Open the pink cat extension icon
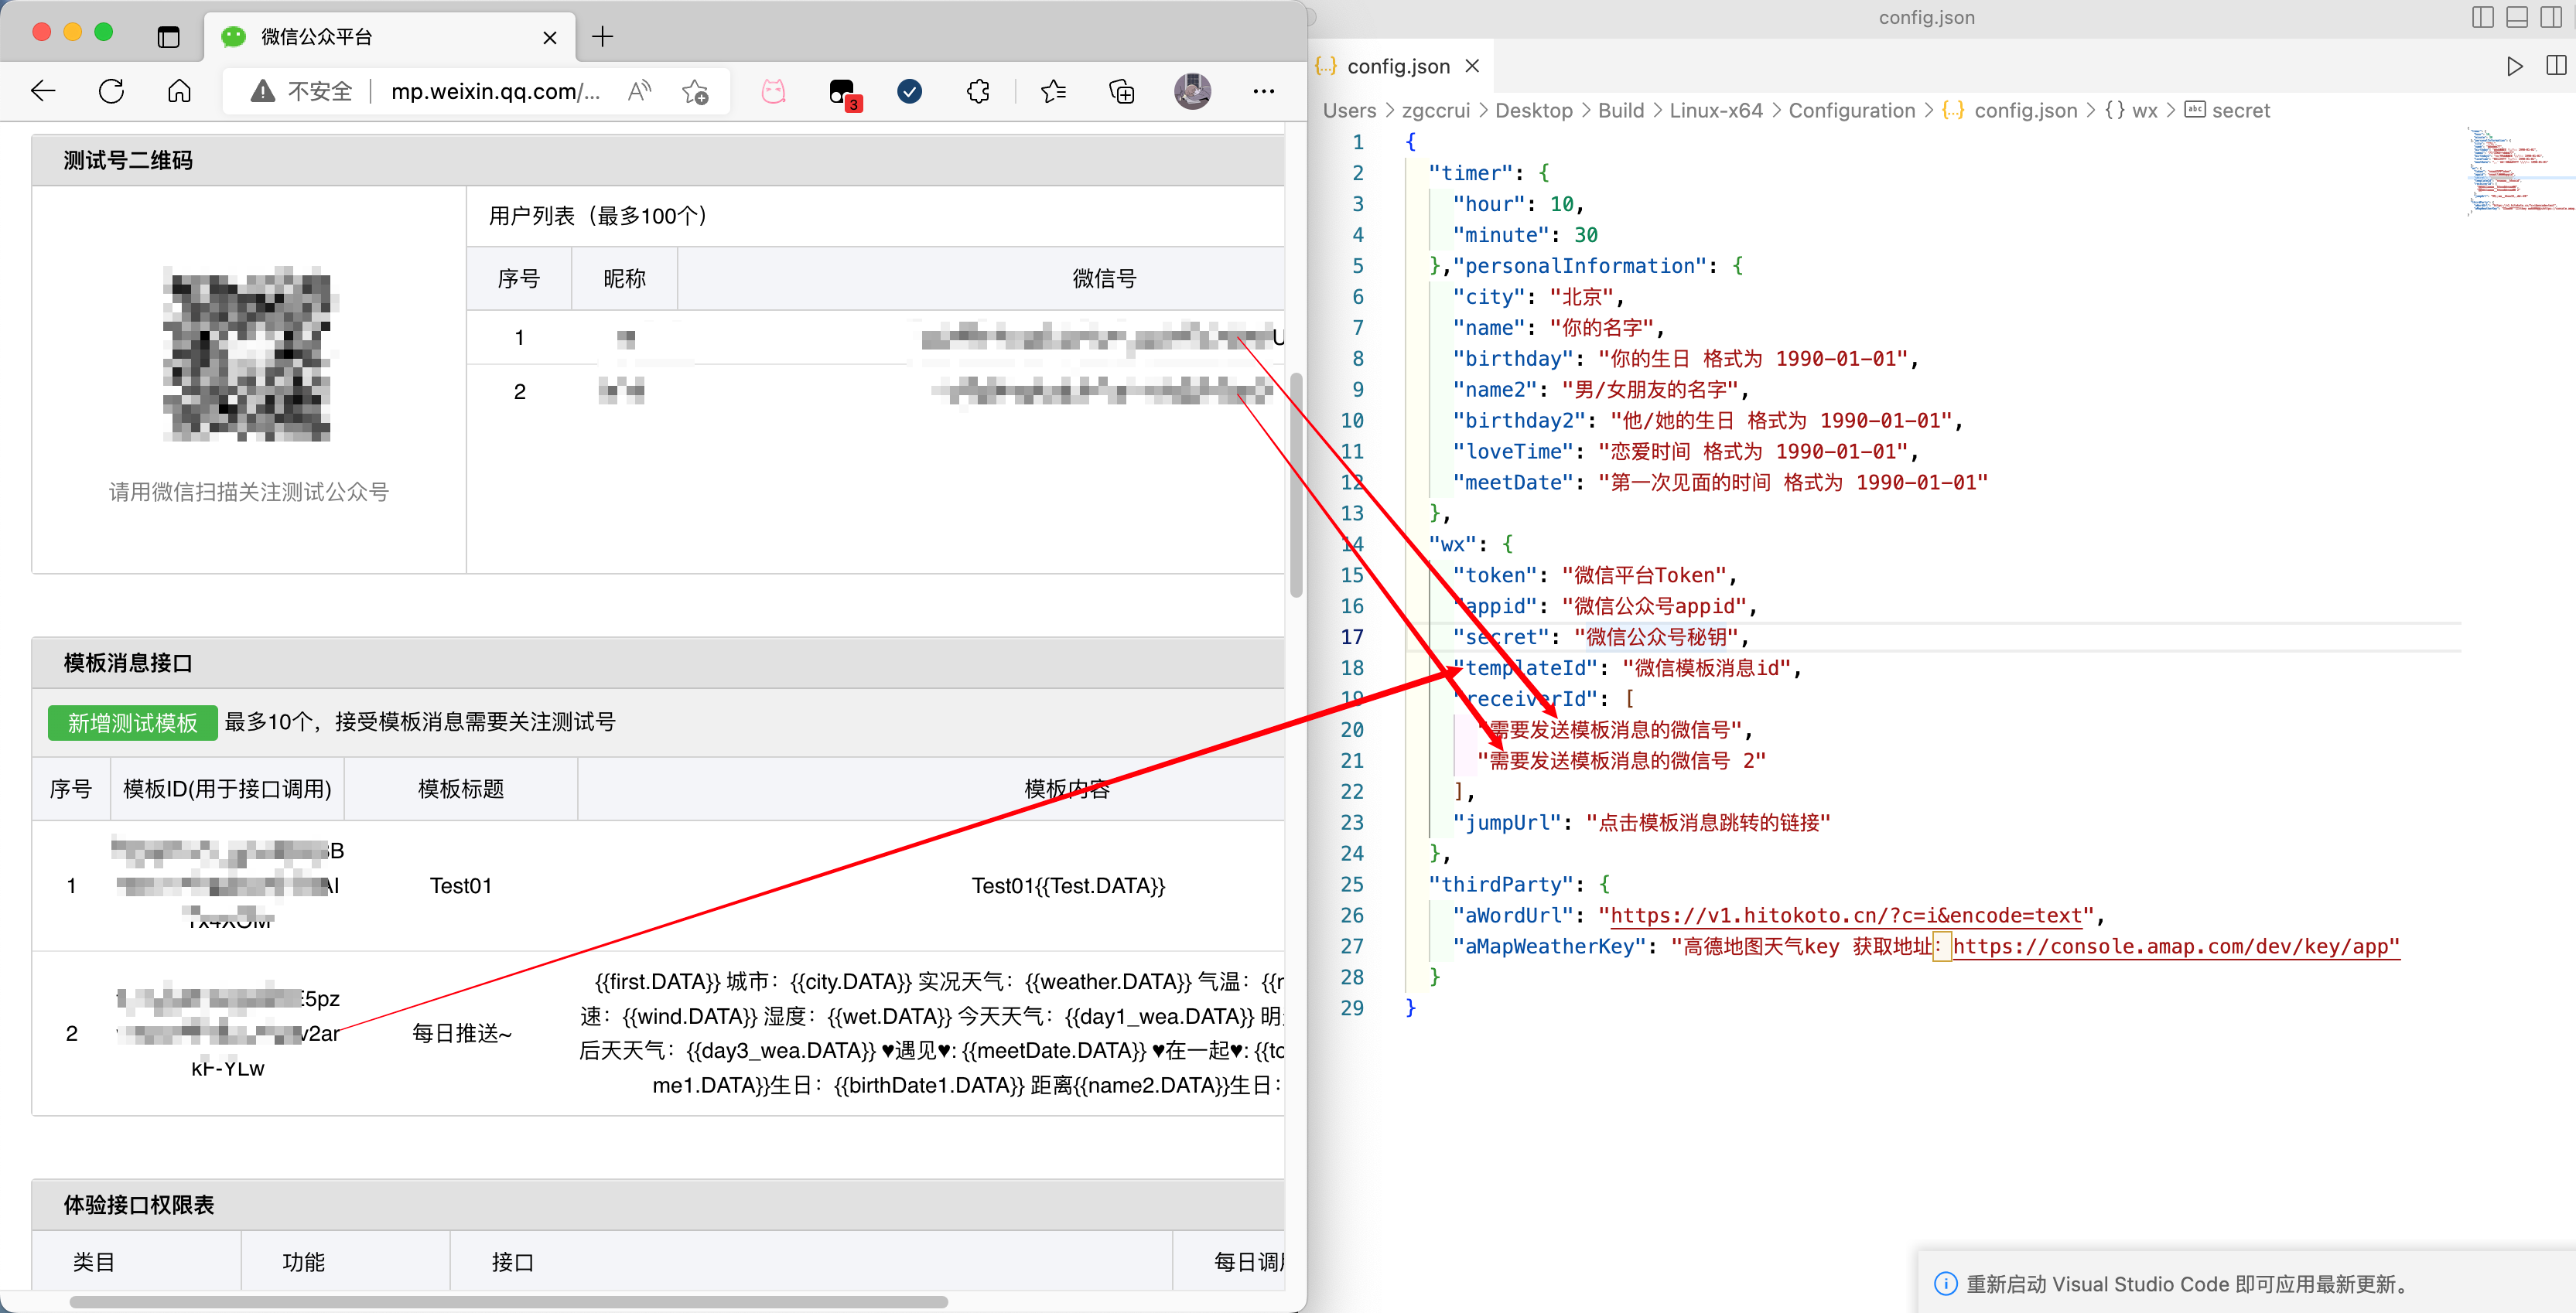Screen dimensions: 2576x1313 (773, 92)
